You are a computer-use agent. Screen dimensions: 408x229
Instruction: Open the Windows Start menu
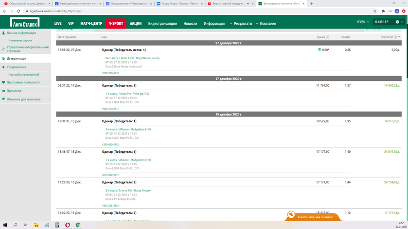point(5,225)
